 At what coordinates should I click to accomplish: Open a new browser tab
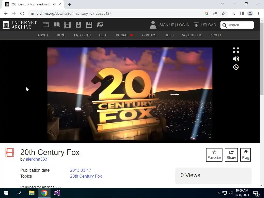[70, 4]
